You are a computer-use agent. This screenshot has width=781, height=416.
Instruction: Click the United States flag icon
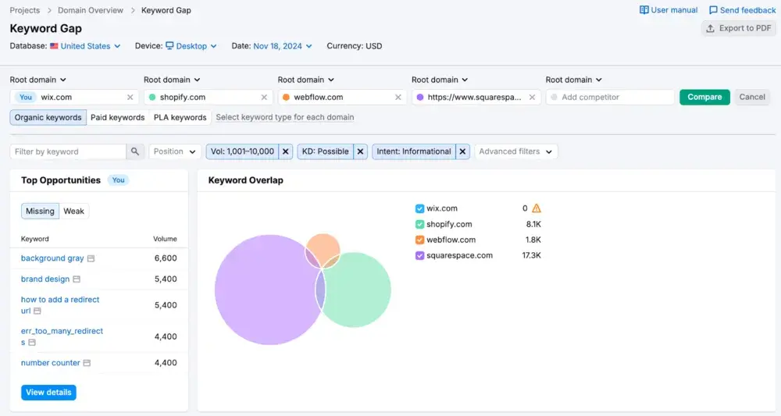point(54,46)
